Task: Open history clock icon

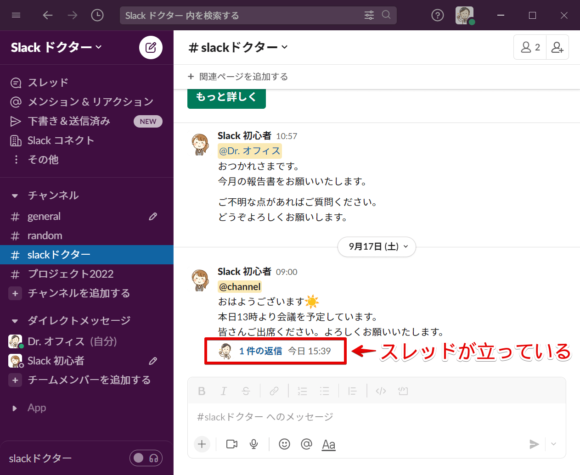Action: tap(97, 15)
